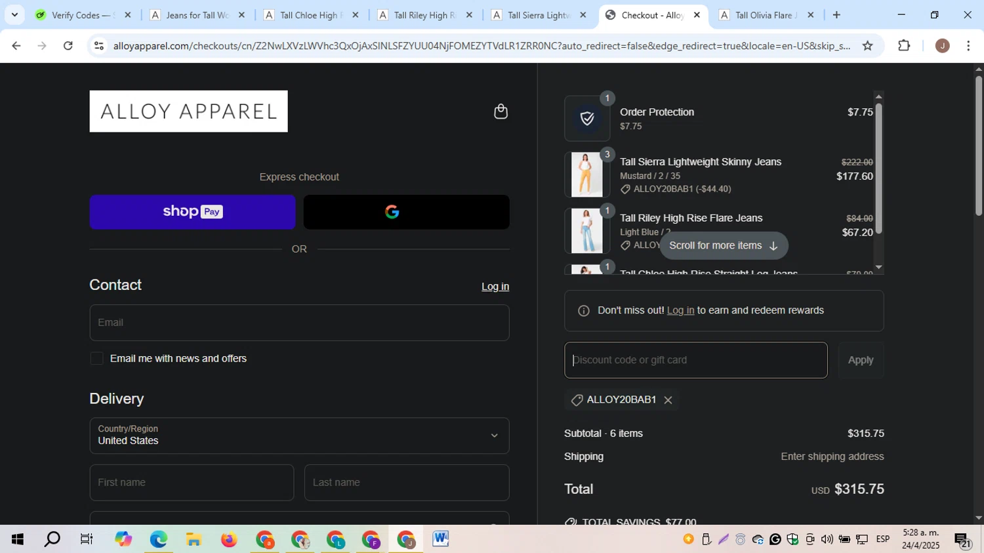This screenshot has width=984, height=553.
Task: Enable Email me with news and offers
Action: 97,358
